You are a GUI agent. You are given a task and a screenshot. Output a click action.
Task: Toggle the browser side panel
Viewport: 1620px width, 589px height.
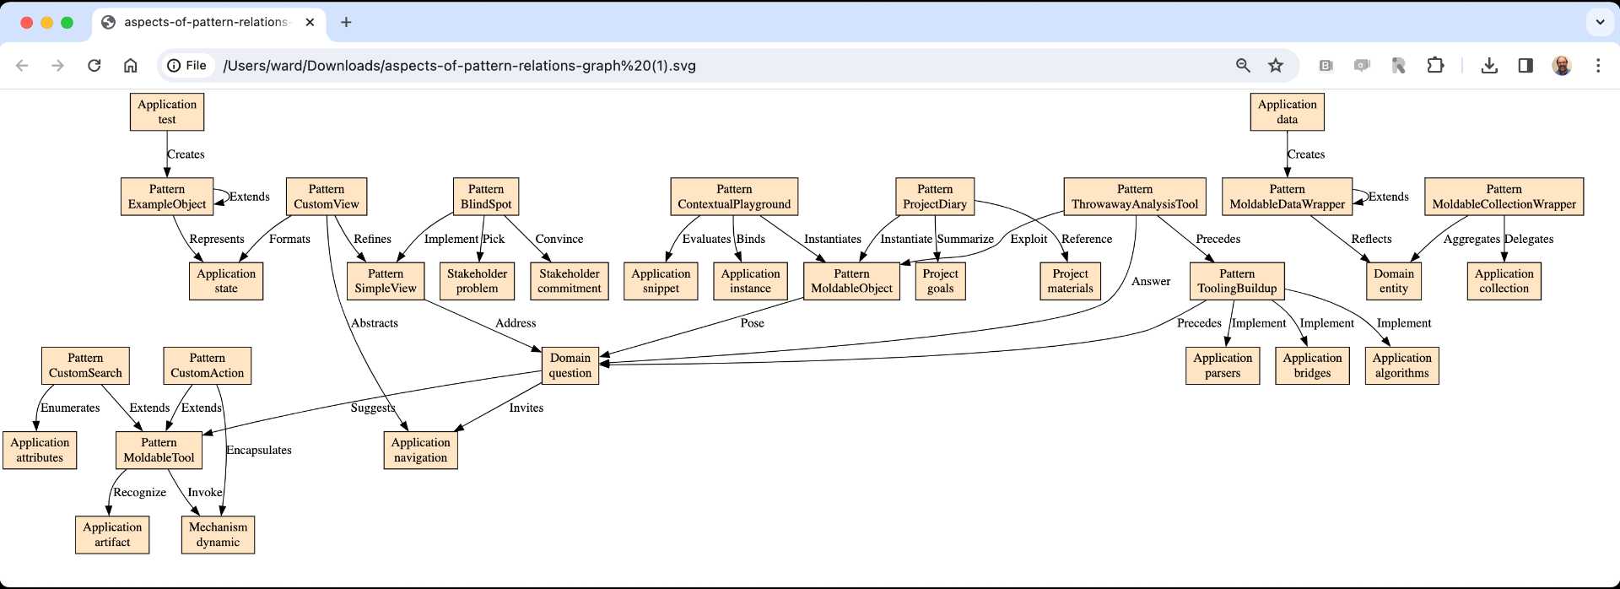tap(1525, 65)
